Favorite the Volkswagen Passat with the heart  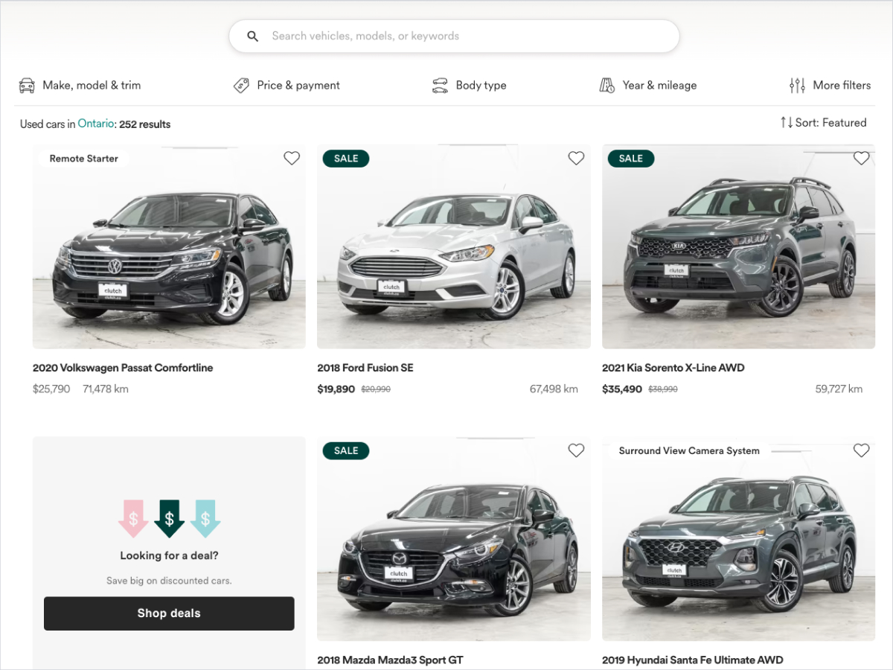click(292, 158)
